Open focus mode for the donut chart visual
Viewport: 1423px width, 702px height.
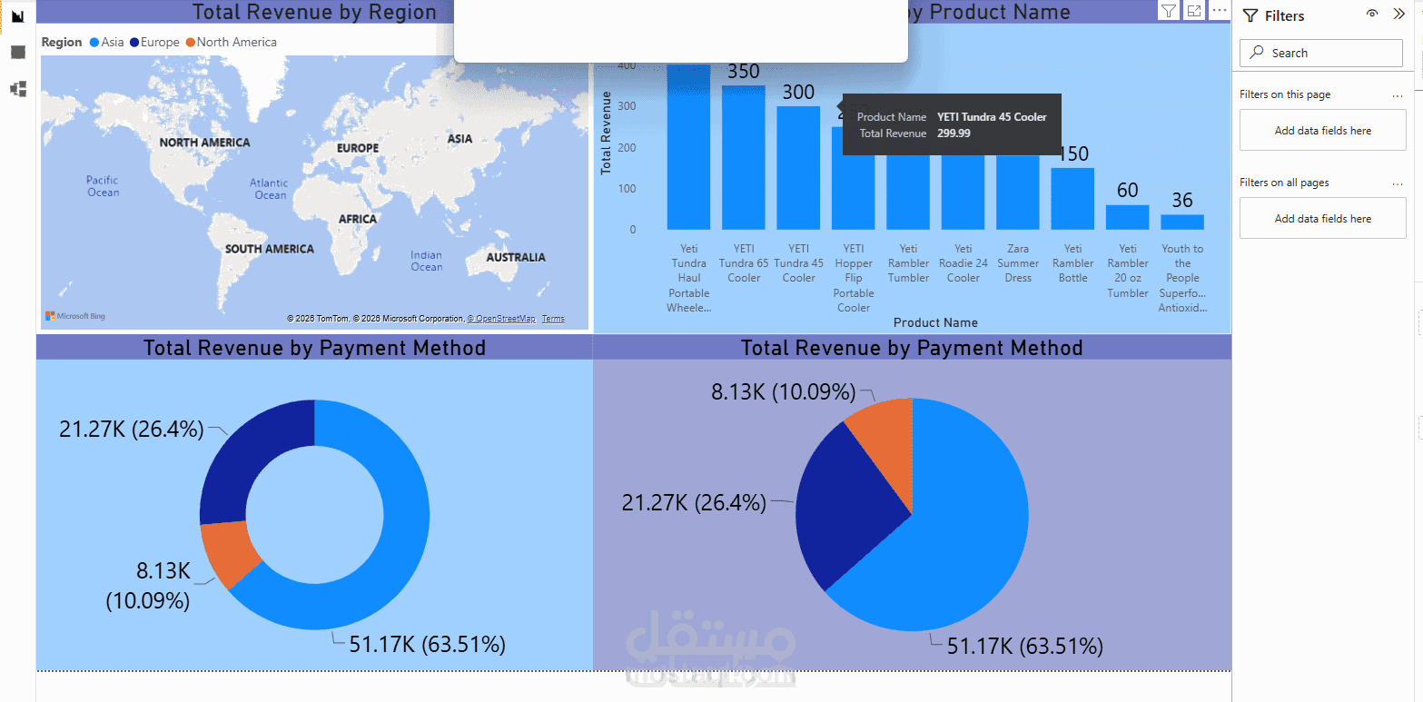pos(1193,10)
